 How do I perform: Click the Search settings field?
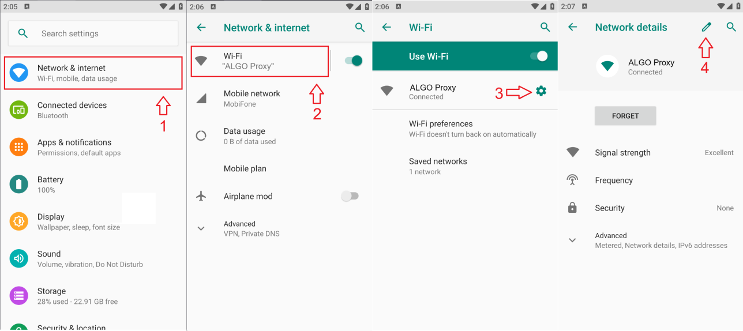pos(93,33)
